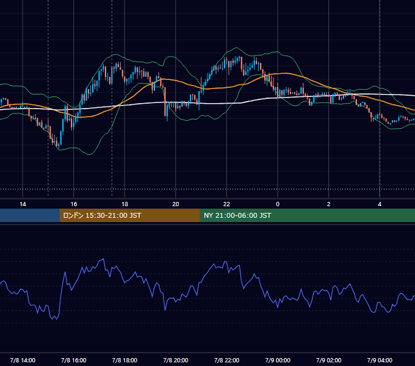This screenshot has height=366, width=415.
Task: Click the 20 hour label on price chart axis
Action: [176, 204]
